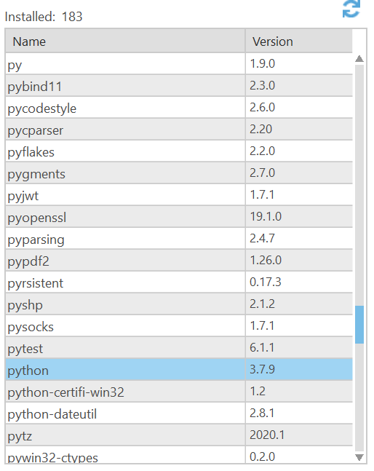This screenshot has height=471, width=374.
Task: Click the blue scrollbar thumb
Action: pyautogui.click(x=359, y=325)
